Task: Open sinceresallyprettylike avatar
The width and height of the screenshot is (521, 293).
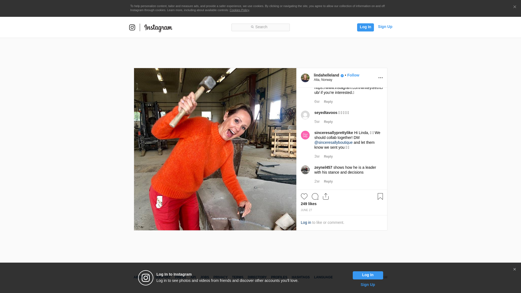Action: point(305,135)
